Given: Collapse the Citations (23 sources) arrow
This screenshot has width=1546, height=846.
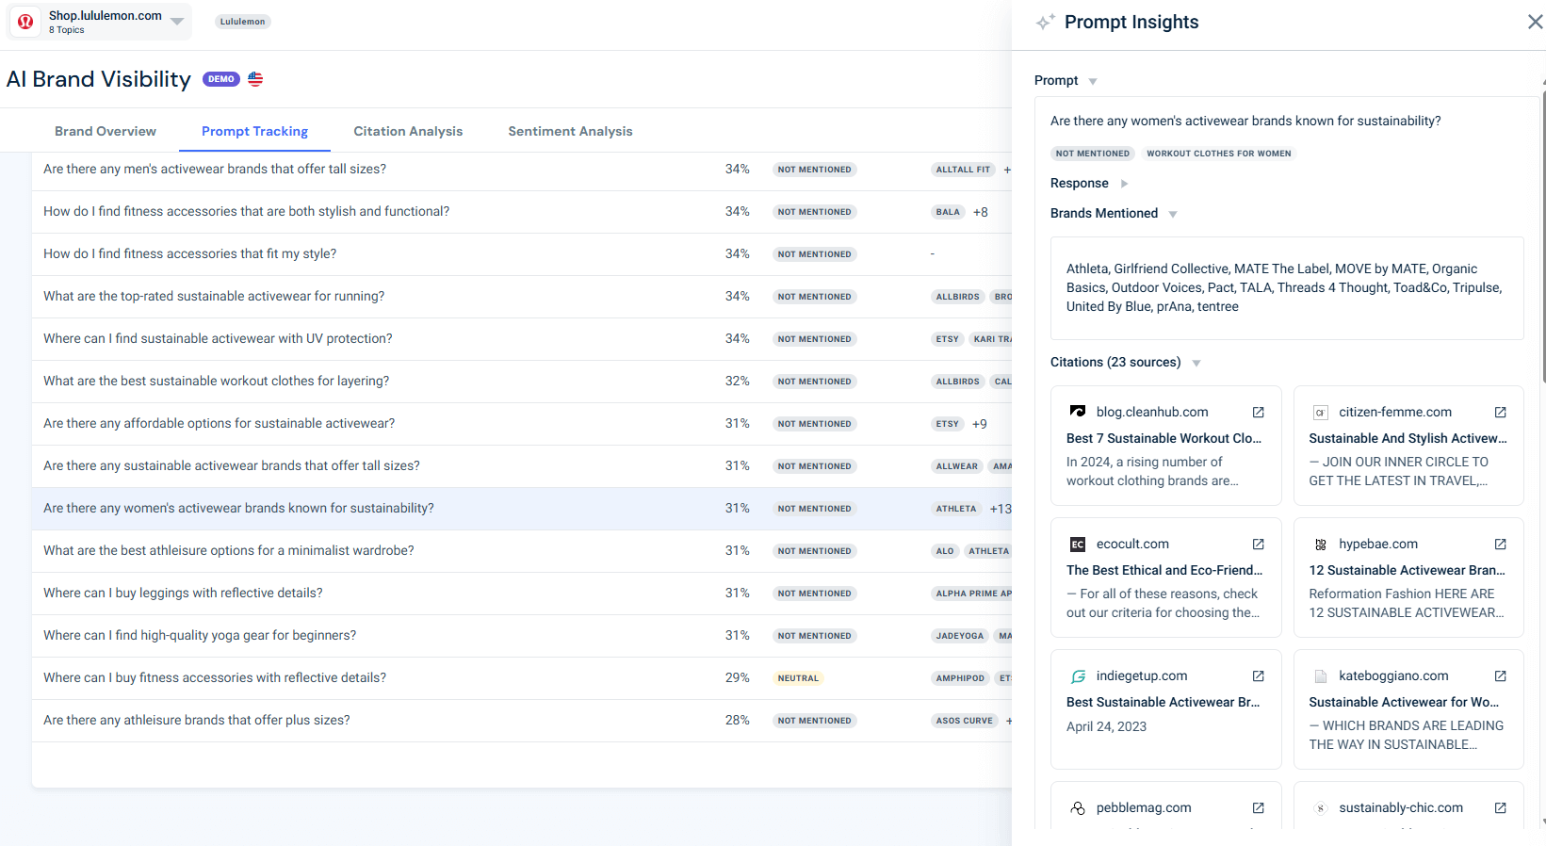Looking at the screenshot, I should 1196,363.
